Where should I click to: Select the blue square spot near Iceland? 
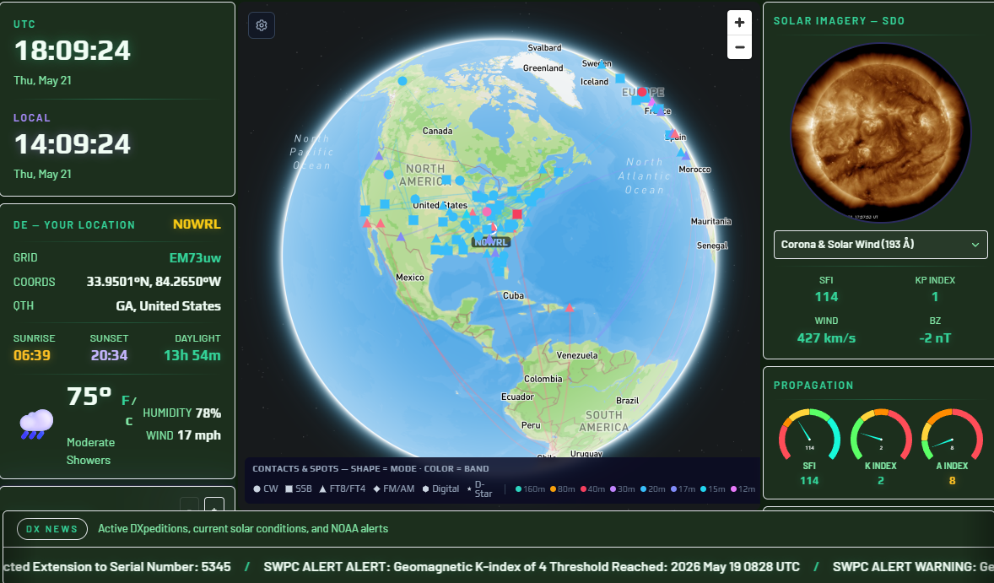(x=620, y=78)
